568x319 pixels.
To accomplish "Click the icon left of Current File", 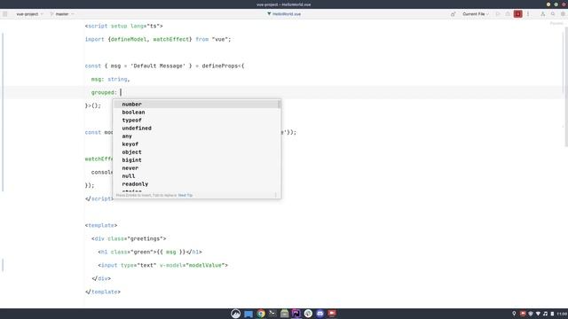I will click(453, 14).
